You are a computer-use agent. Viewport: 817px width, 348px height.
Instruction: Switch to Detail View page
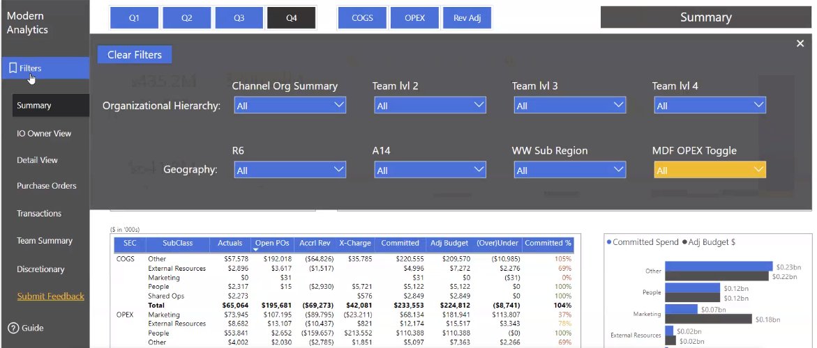tap(37, 160)
